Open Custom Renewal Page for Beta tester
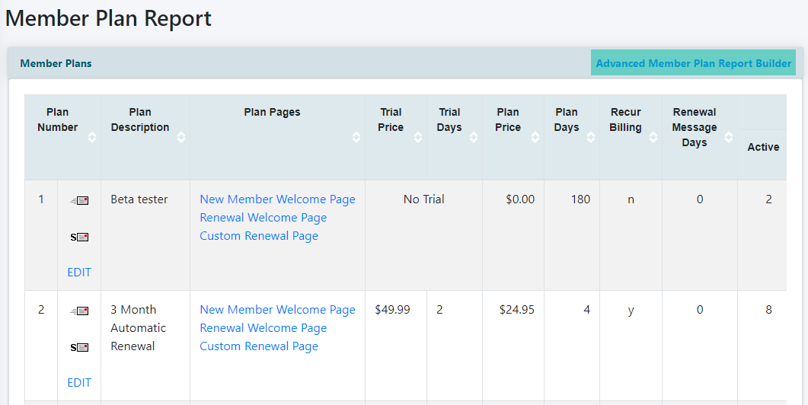The height and width of the screenshot is (405, 808). 259,236
